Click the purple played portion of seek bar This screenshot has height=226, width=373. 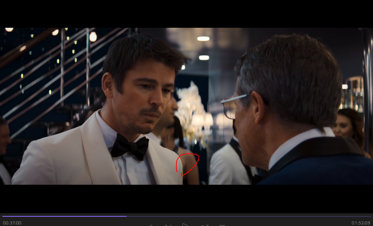point(64,216)
